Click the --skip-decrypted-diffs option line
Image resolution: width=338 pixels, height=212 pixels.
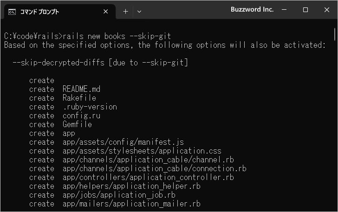[x=100, y=63]
